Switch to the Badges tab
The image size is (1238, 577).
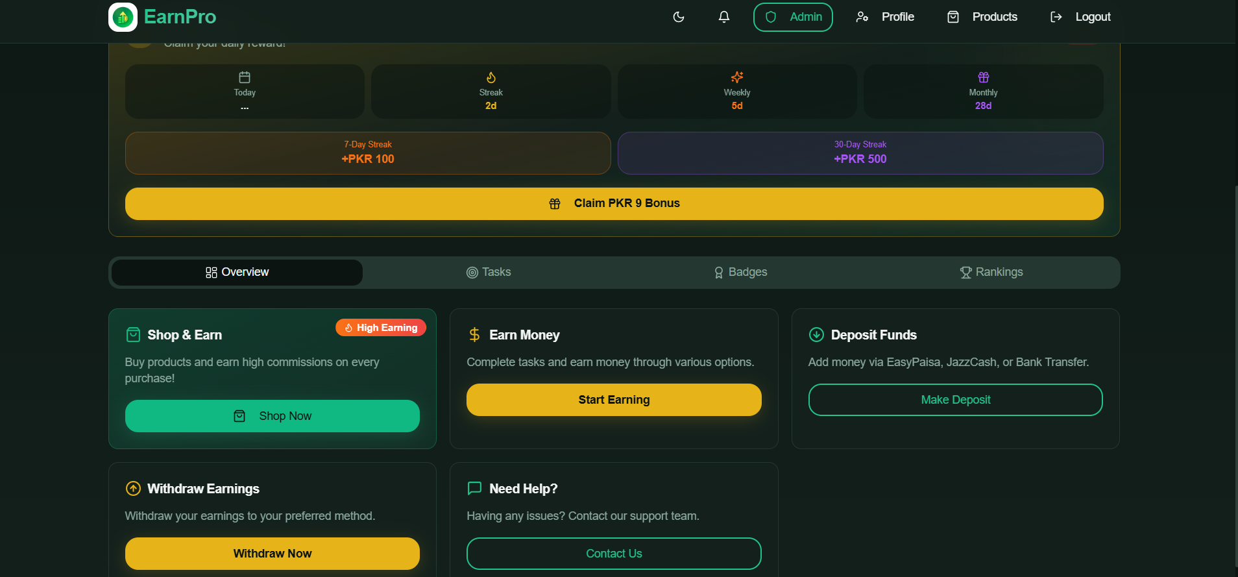click(x=740, y=273)
